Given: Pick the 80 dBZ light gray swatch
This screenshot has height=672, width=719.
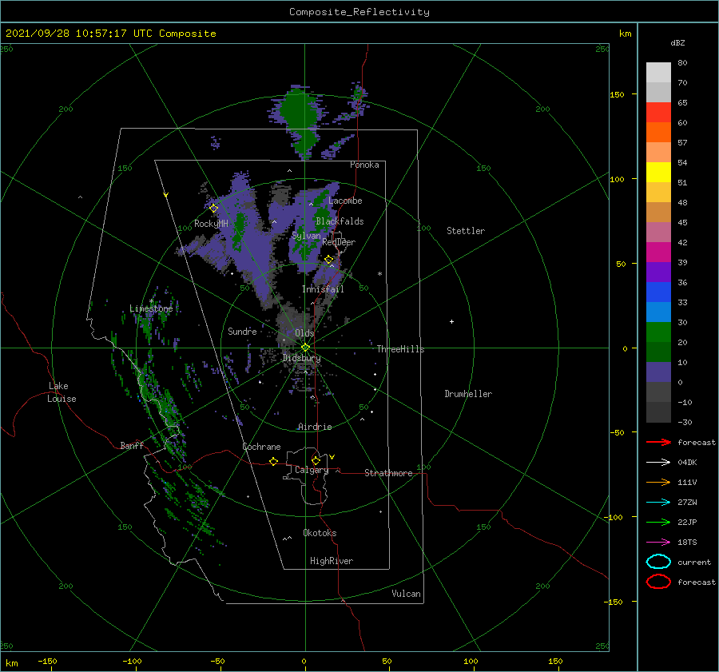Looking at the screenshot, I should [x=658, y=72].
